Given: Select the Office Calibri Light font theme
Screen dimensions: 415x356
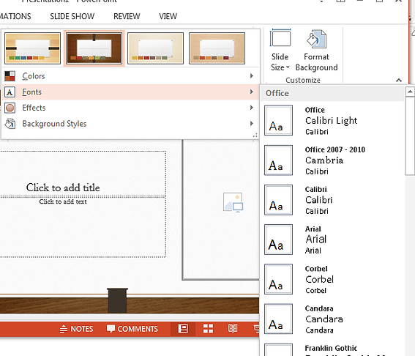Looking at the screenshot, I should [333, 121].
